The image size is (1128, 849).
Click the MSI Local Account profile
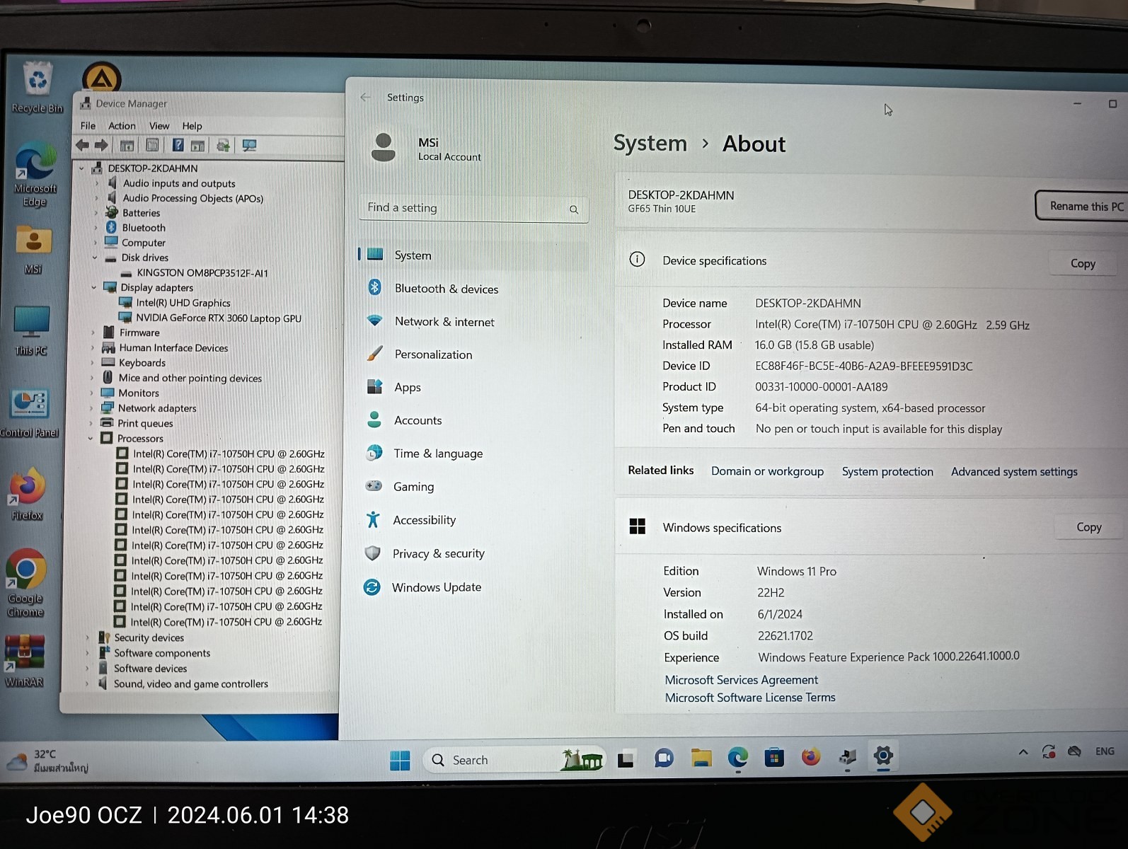click(x=426, y=149)
